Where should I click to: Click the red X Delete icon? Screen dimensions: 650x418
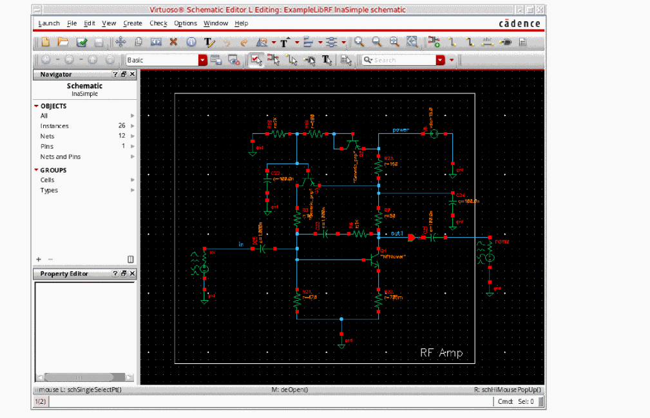tap(173, 43)
